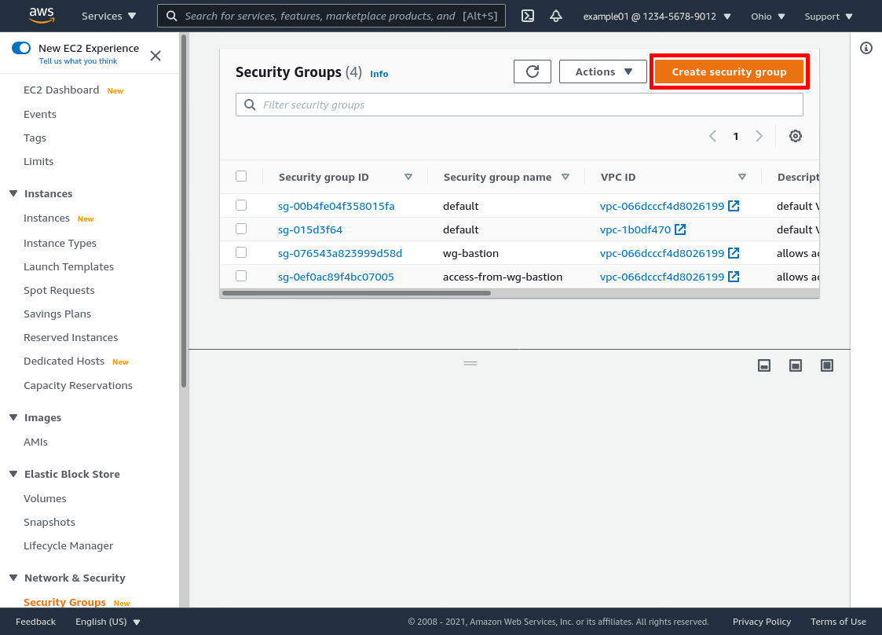The image size is (882, 635).
Task: Click the sidebar vertical scrollbar
Action: 183,211
